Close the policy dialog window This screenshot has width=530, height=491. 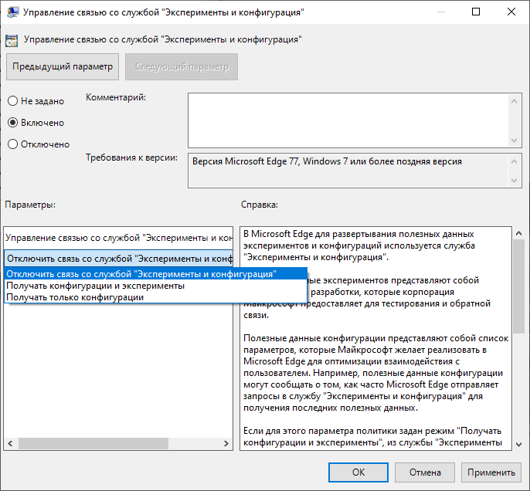pyautogui.click(x=511, y=12)
